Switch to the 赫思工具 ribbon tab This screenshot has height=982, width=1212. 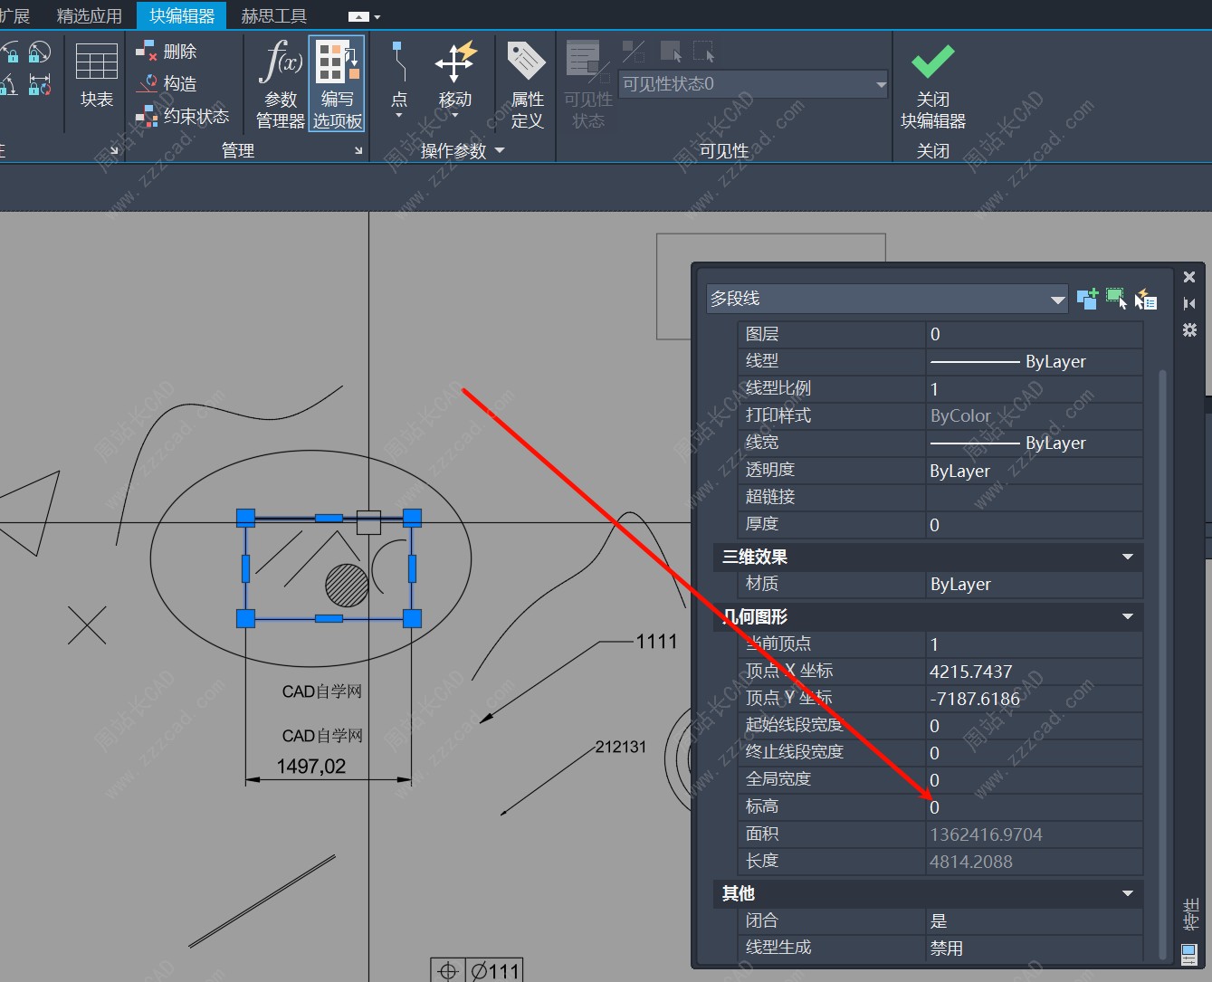point(273,16)
